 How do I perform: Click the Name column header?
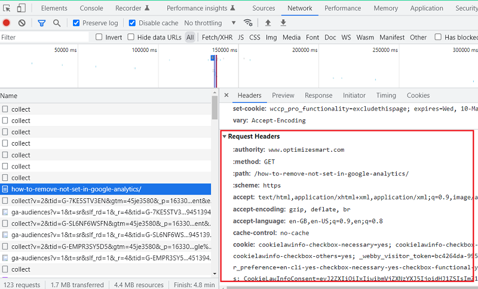click(x=105, y=96)
